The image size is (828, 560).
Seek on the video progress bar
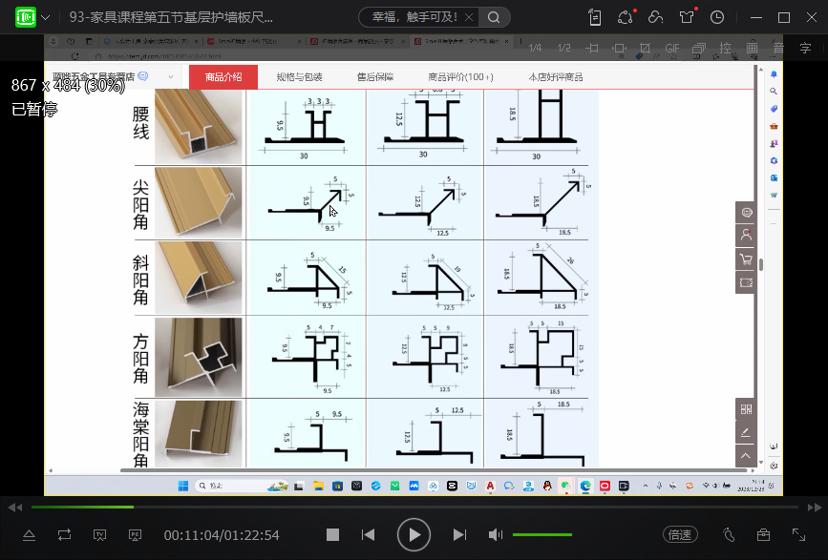coord(382,507)
